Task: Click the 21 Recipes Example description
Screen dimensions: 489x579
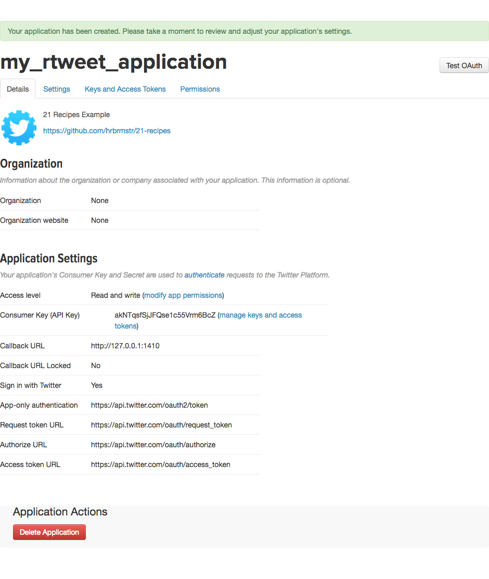Action: (76, 115)
